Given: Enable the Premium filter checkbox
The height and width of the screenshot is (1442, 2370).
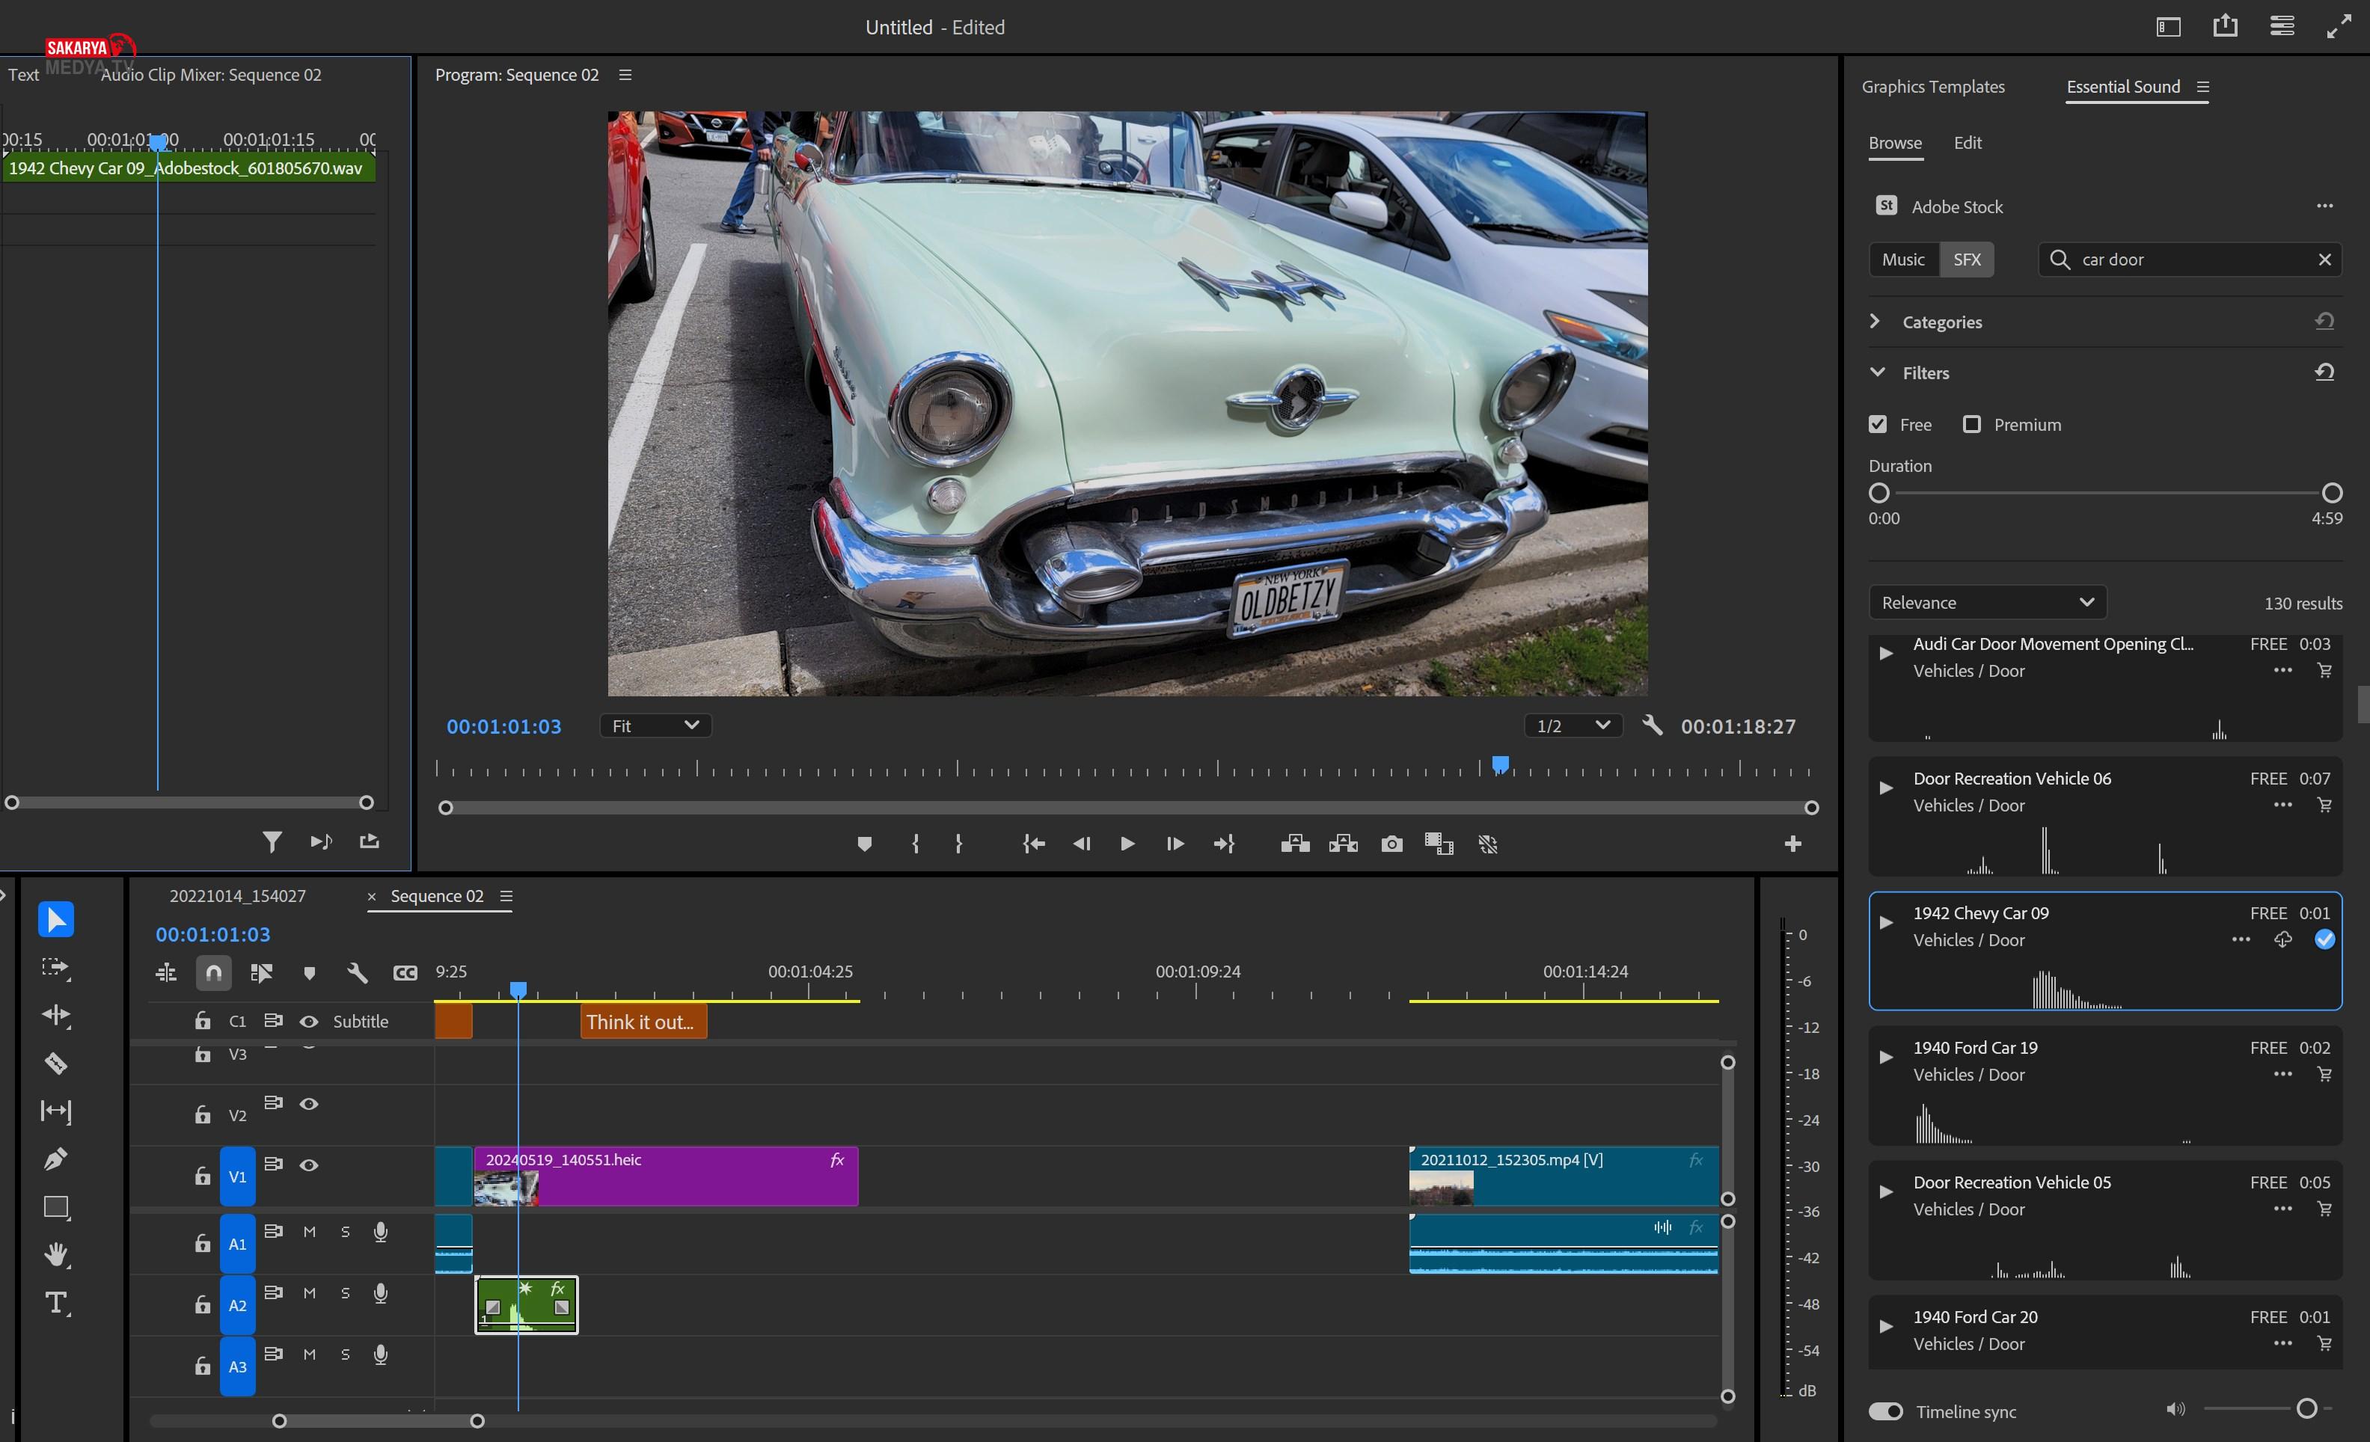Looking at the screenshot, I should [1972, 424].
